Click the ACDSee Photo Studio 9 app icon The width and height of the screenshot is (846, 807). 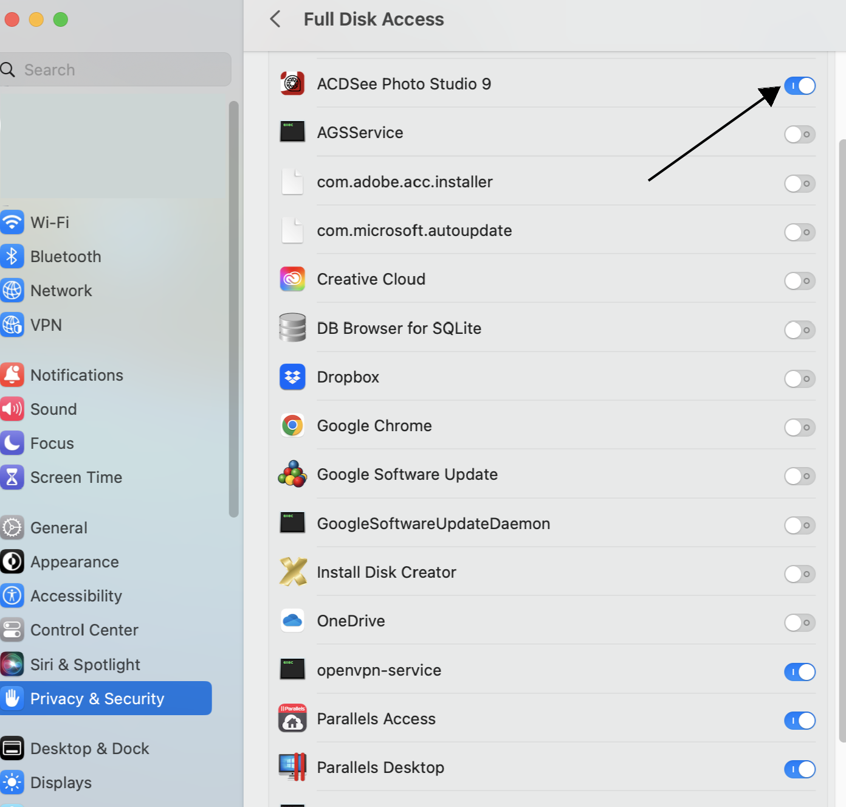tap(292, 83)
